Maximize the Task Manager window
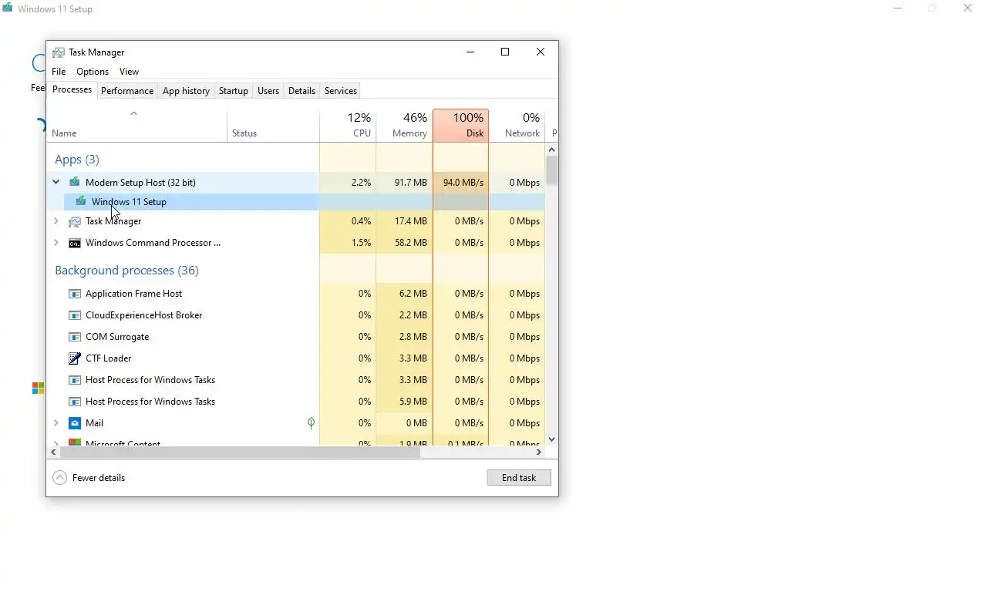 click(505, 52)
